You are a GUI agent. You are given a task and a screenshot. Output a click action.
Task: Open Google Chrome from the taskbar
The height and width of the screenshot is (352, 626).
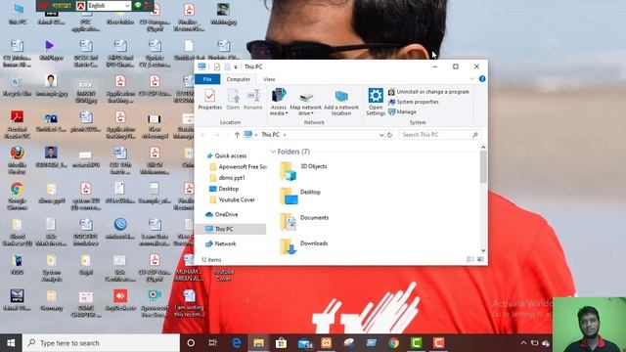pyautogui.click(x=393, y=343)
